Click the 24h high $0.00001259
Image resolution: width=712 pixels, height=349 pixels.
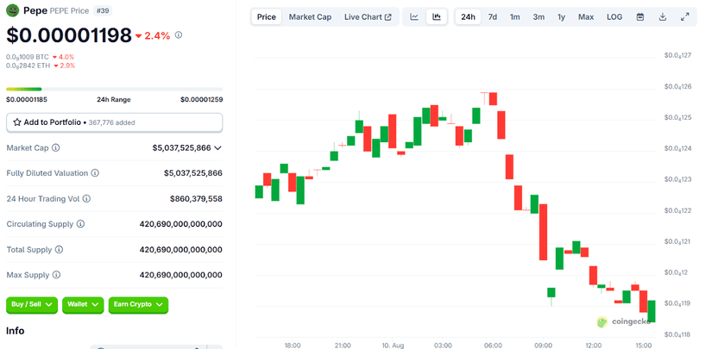202,100
